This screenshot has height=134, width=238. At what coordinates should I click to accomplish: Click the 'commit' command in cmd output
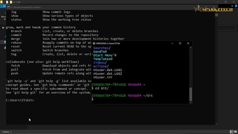[16, 35]
